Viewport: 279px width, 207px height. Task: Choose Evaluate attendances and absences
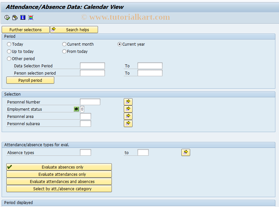click(59, 182)
